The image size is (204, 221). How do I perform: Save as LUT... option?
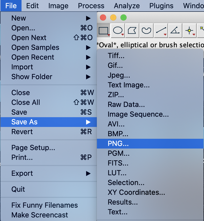150,173
